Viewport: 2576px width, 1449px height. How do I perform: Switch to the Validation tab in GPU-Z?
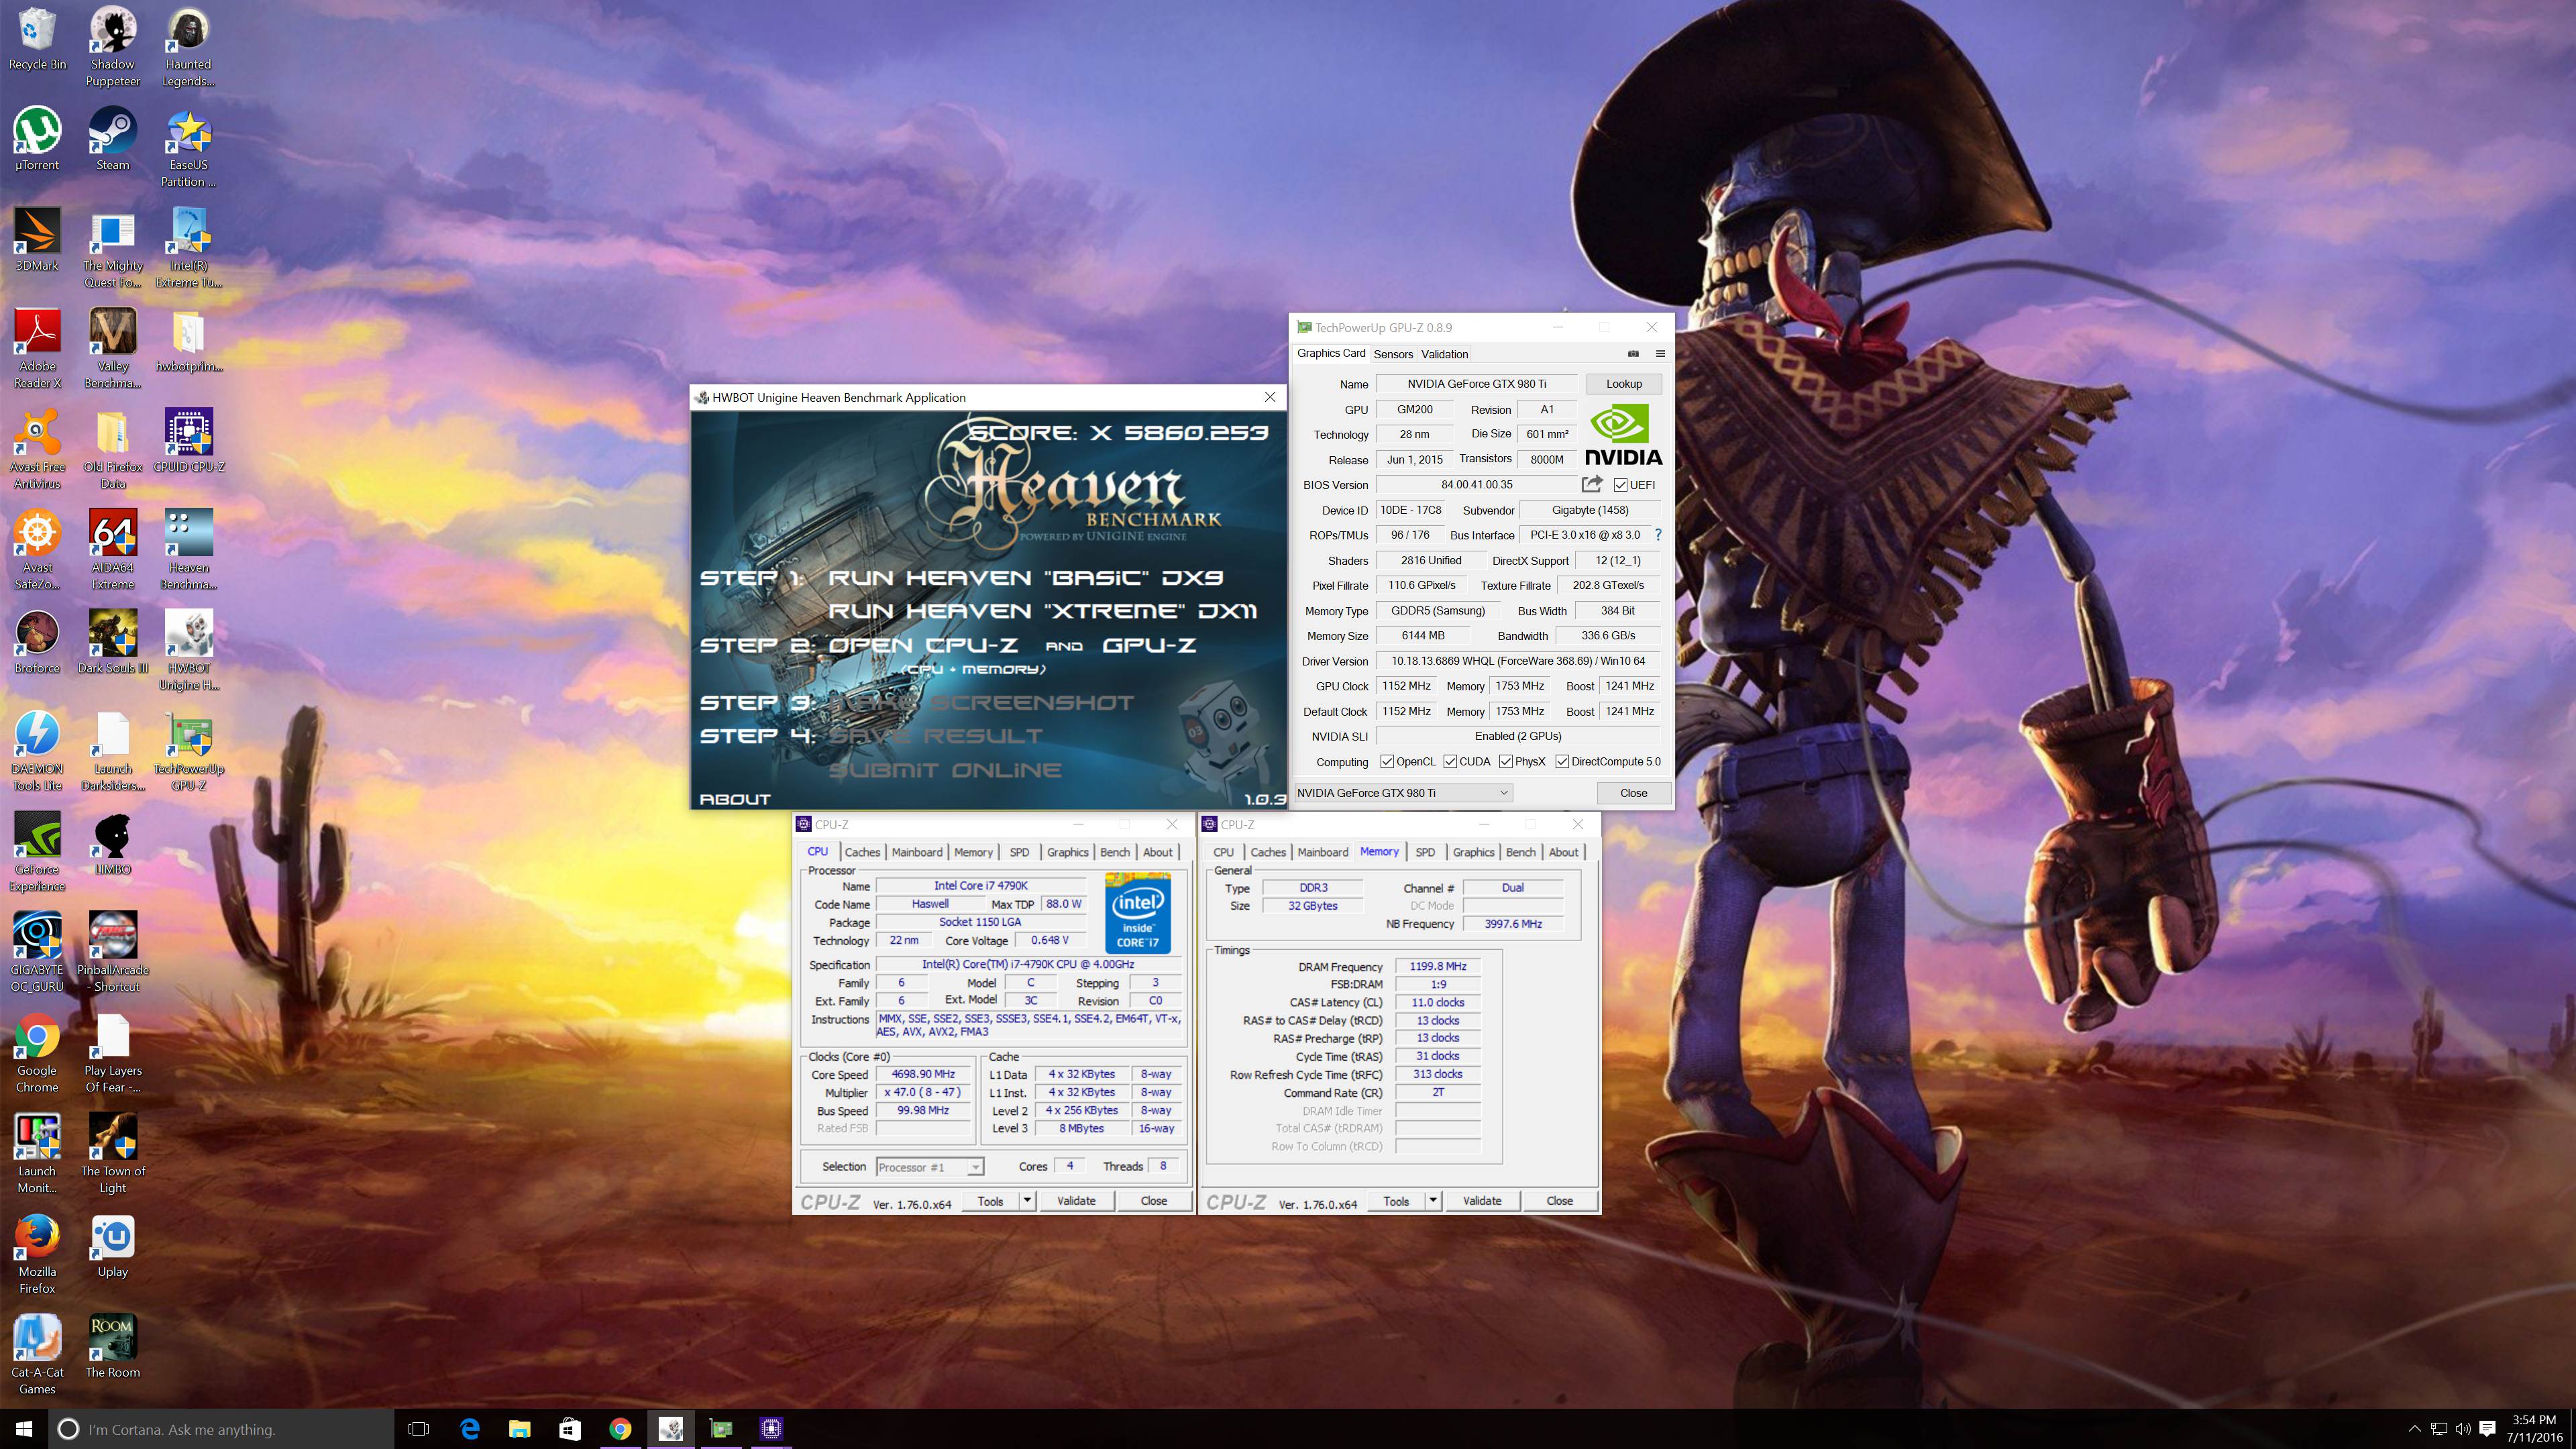click(x=1444, y=354)
